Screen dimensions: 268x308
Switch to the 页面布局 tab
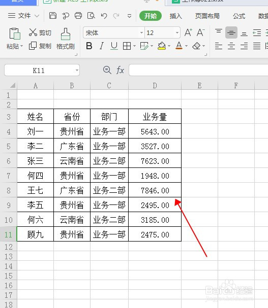point(207,16)
